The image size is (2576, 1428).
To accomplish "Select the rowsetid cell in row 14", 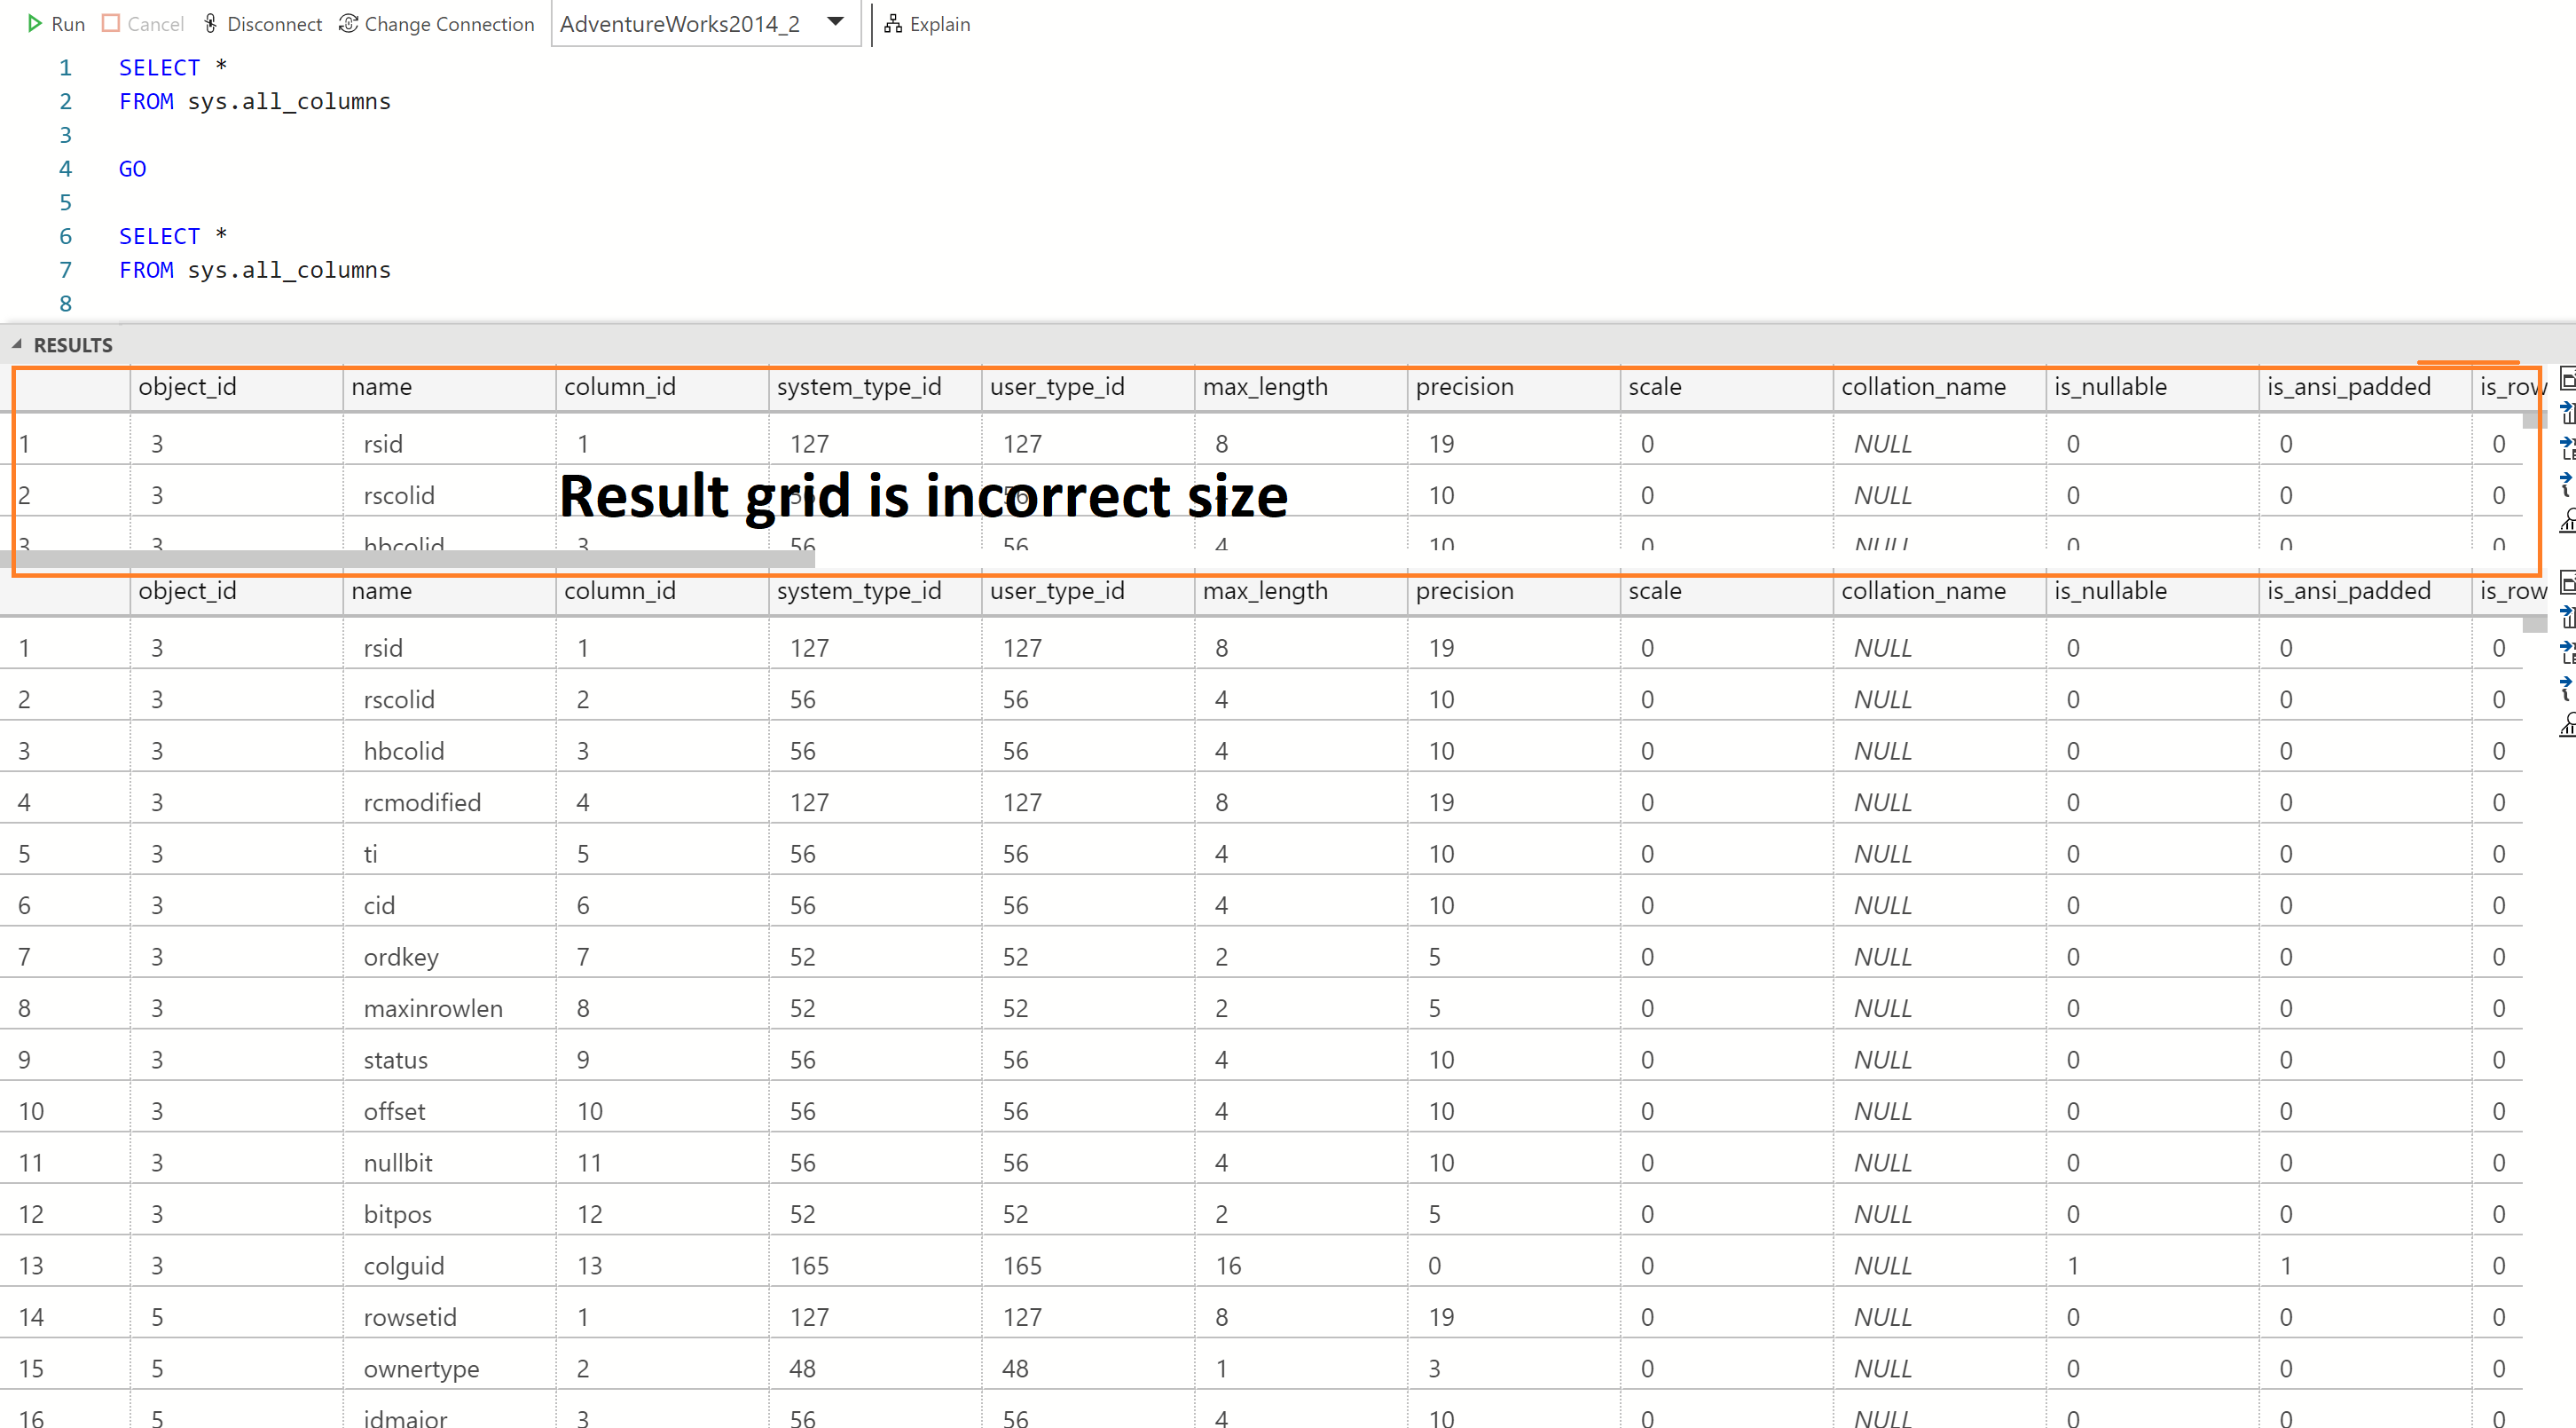I will [x=410, y=1316].
